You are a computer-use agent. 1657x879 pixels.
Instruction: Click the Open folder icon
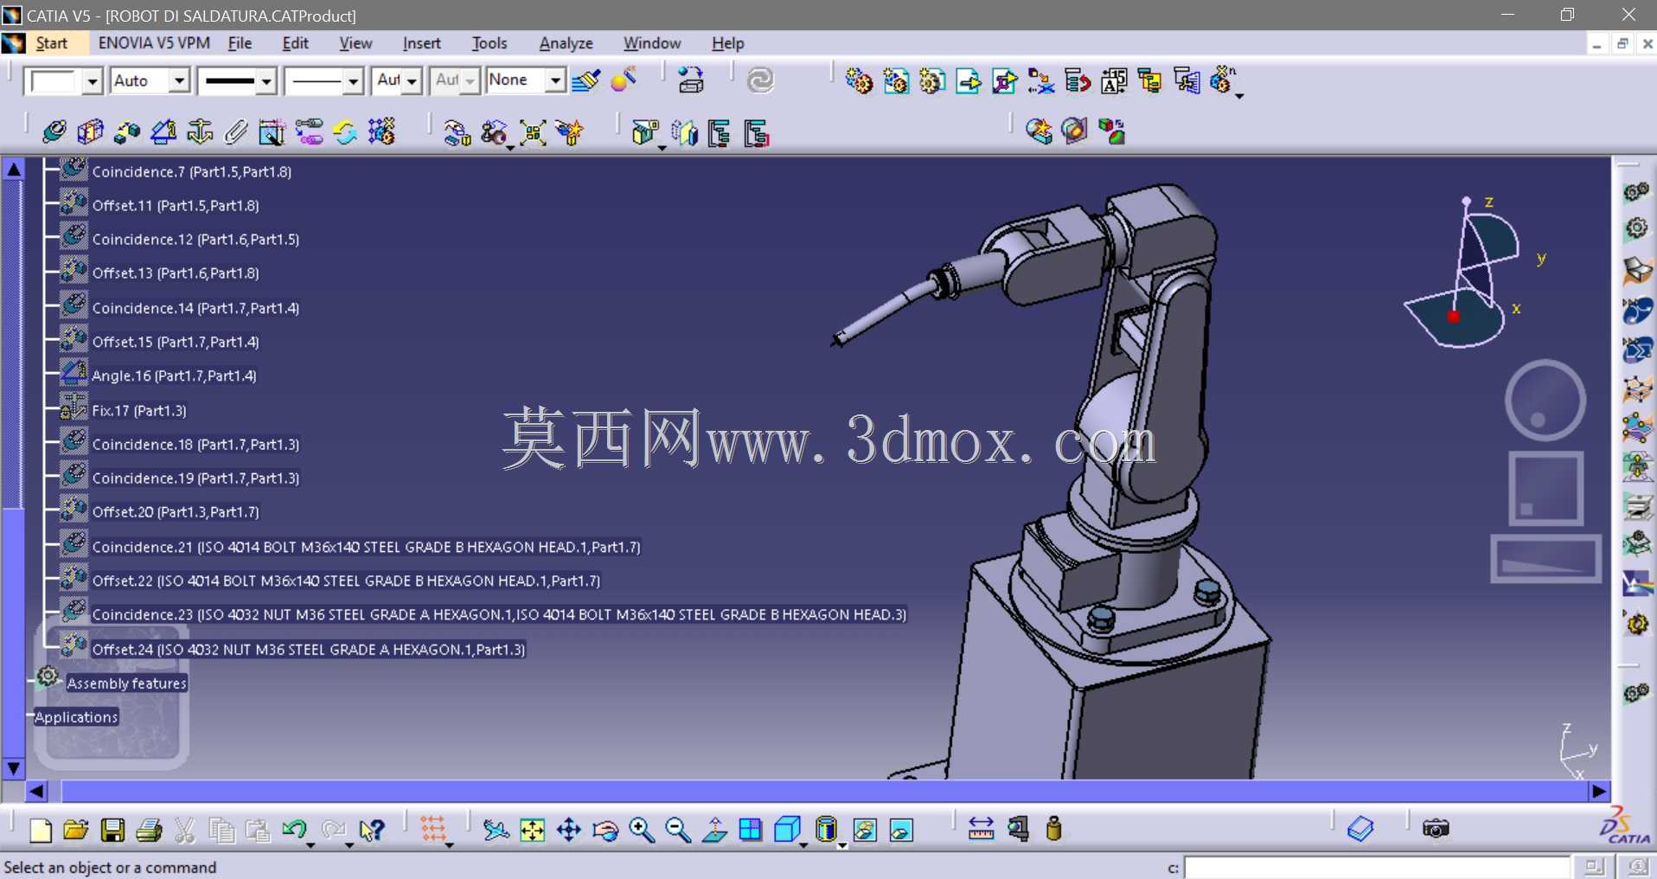(76, 831)
